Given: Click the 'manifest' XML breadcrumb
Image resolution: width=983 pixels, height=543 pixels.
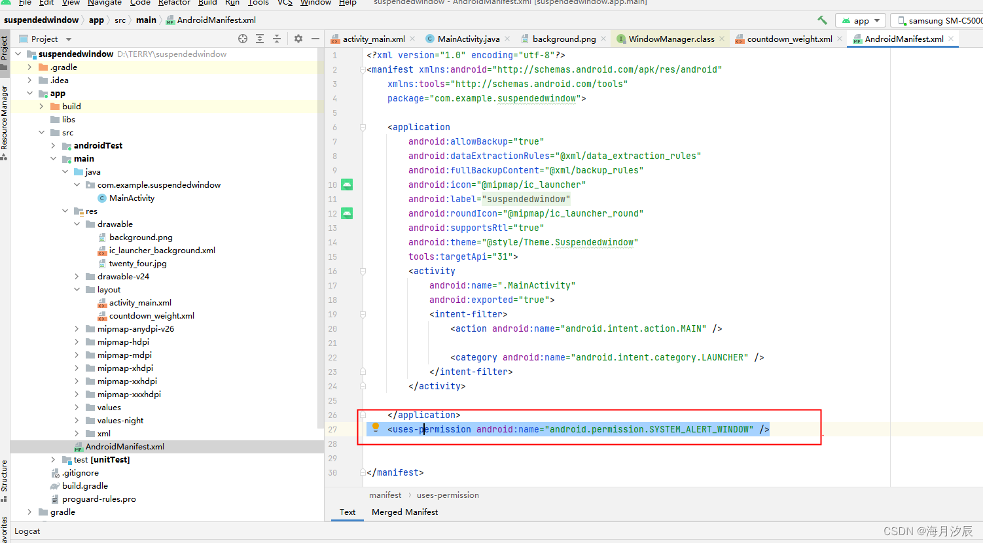Looking at the screenshot, I should (x=385, y=495).
